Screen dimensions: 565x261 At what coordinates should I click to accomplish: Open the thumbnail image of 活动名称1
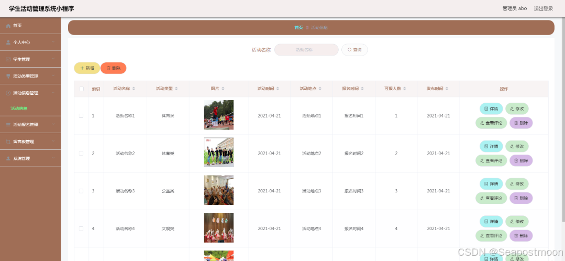coord(219,115)
